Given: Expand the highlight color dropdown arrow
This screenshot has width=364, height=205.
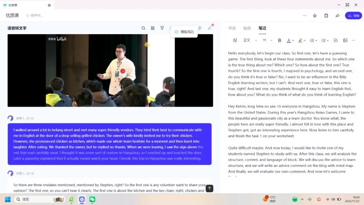Looking at the screenshot, I should coord(305,40).
